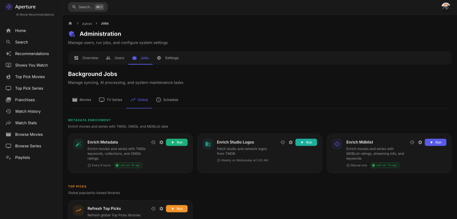Open the Schedule jobs tab
457x219 pixels.
pyautogui.click(x=167, y=100)
